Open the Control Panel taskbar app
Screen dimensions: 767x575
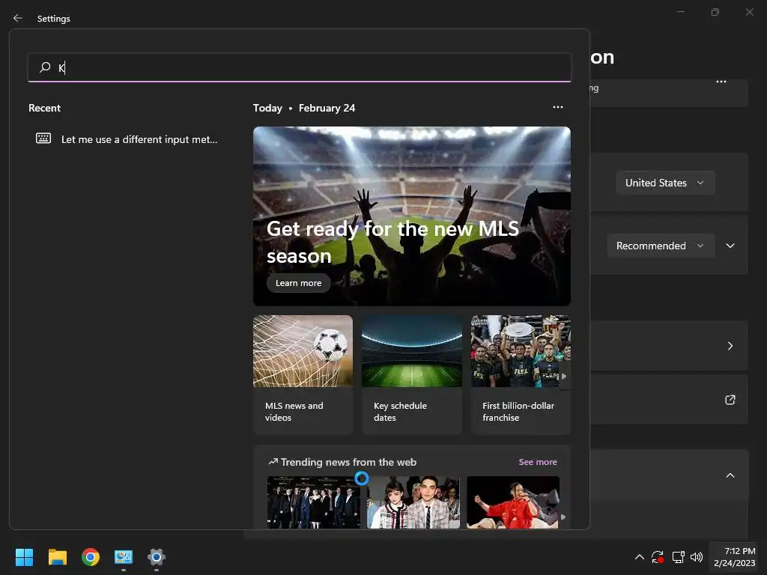tap(124, 557)
